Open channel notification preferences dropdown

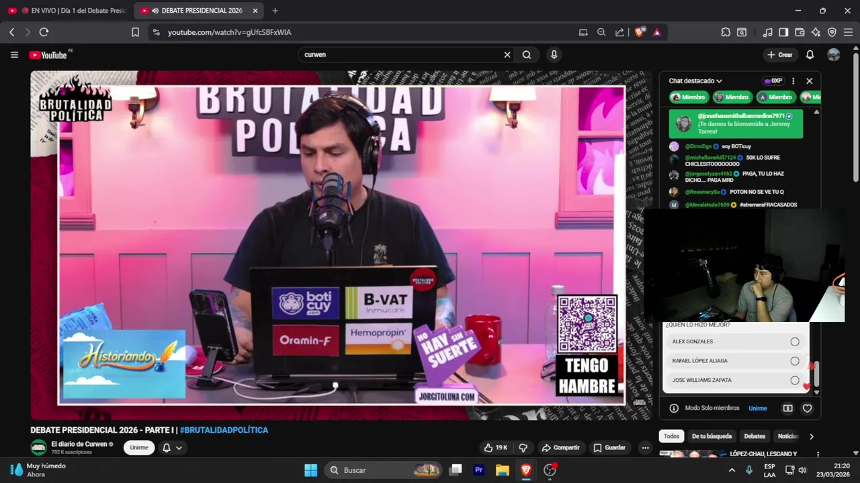click(x=172, y=447)
